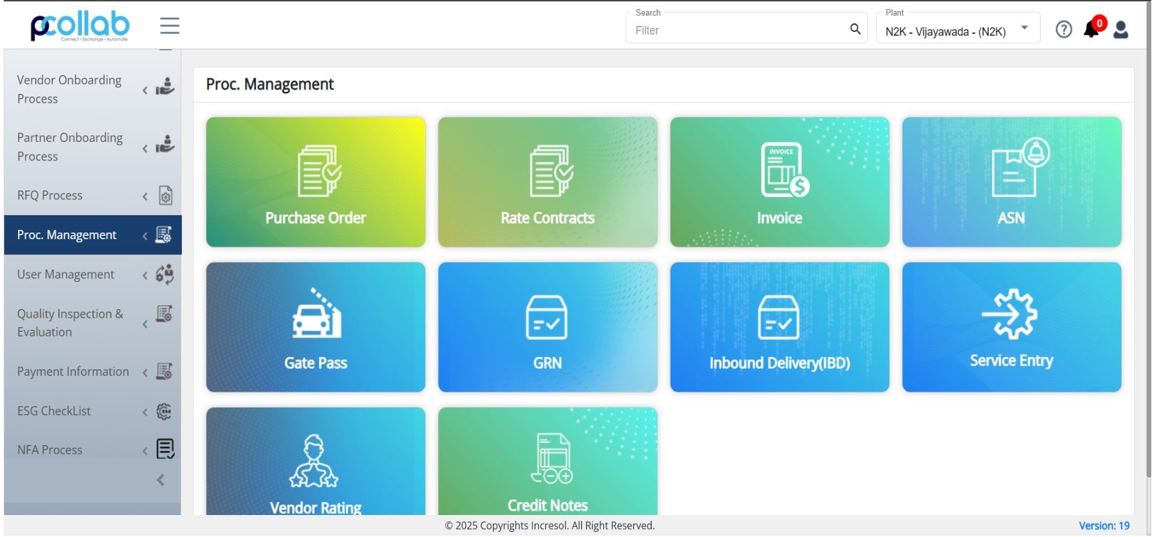Click the pcollab logo
This screenshot has height=537, width=1156.
[80, 27]
